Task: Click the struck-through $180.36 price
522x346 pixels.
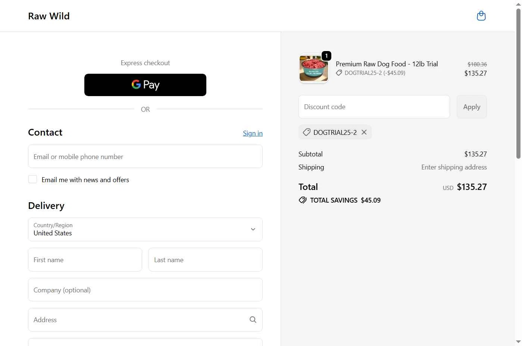Action: 477,64
